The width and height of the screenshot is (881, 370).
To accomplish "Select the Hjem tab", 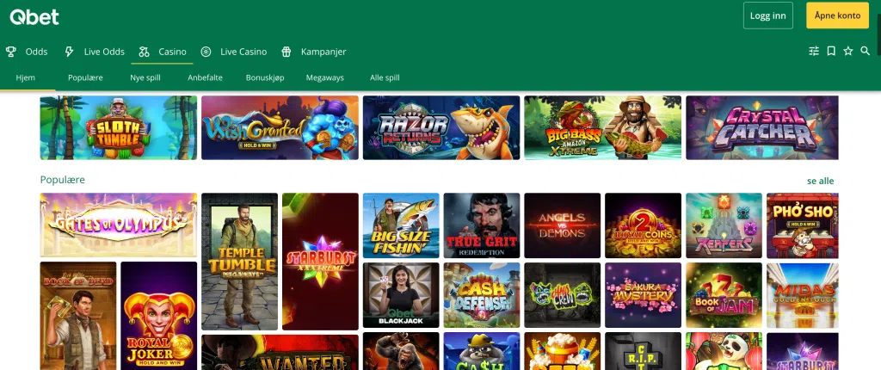I will point(25,77).
